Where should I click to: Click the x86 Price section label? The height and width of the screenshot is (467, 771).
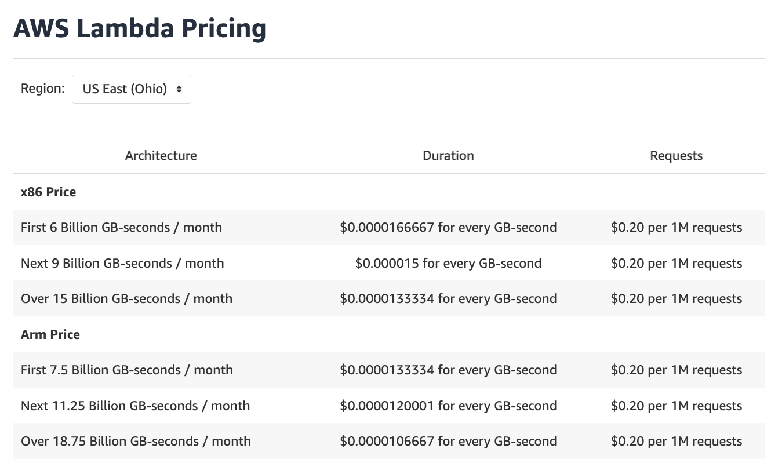(48, 192)
